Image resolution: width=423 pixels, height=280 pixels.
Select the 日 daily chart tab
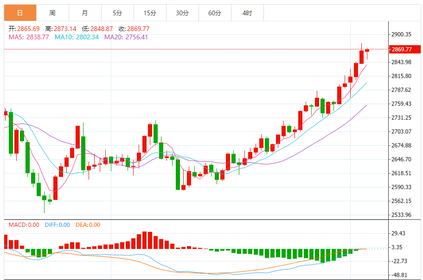coord(20,12)
